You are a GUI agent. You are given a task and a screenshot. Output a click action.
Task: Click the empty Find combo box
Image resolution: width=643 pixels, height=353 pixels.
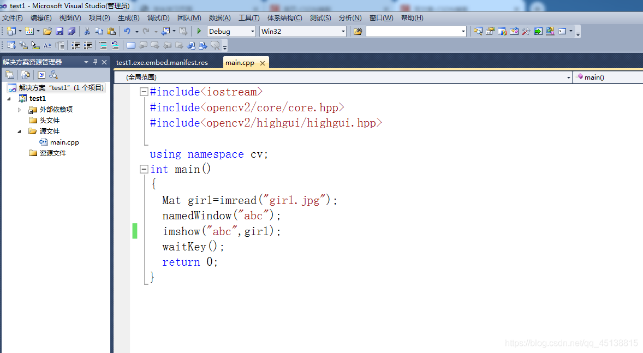click(x=416, y=31)
